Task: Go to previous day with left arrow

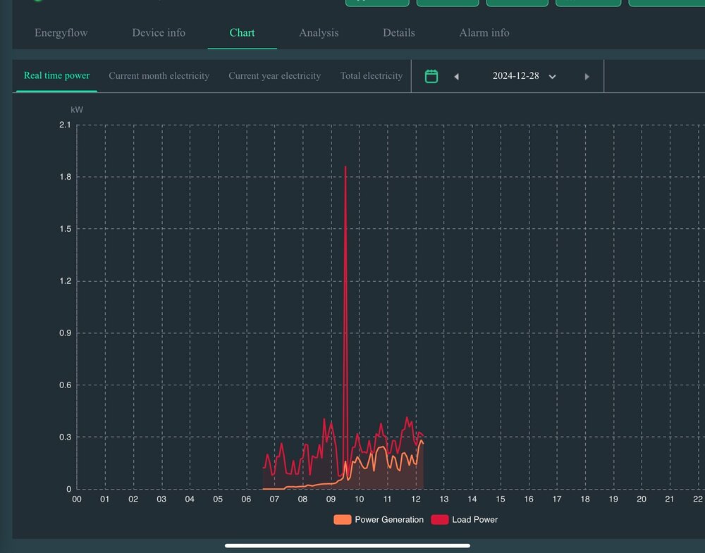Action: pos(456,77)
